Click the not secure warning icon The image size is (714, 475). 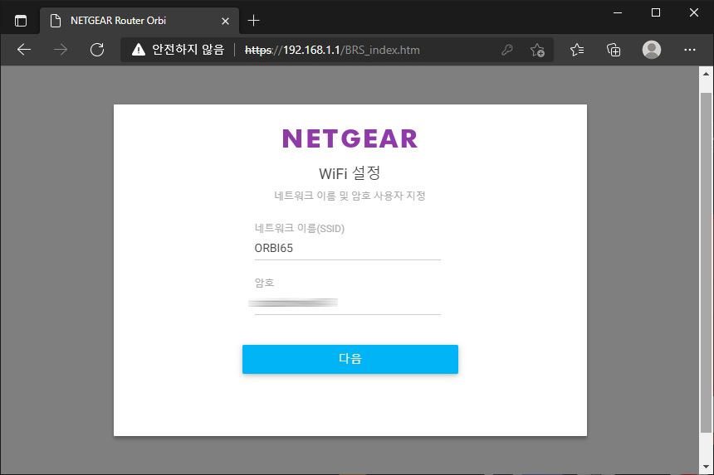(139, 50)
